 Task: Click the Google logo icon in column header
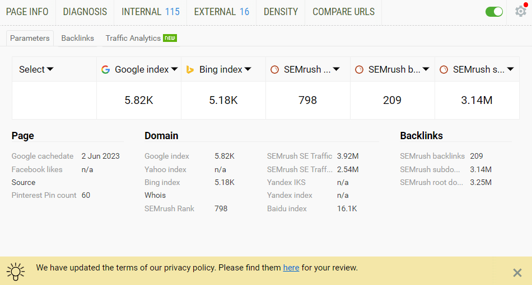pos(105,70)
